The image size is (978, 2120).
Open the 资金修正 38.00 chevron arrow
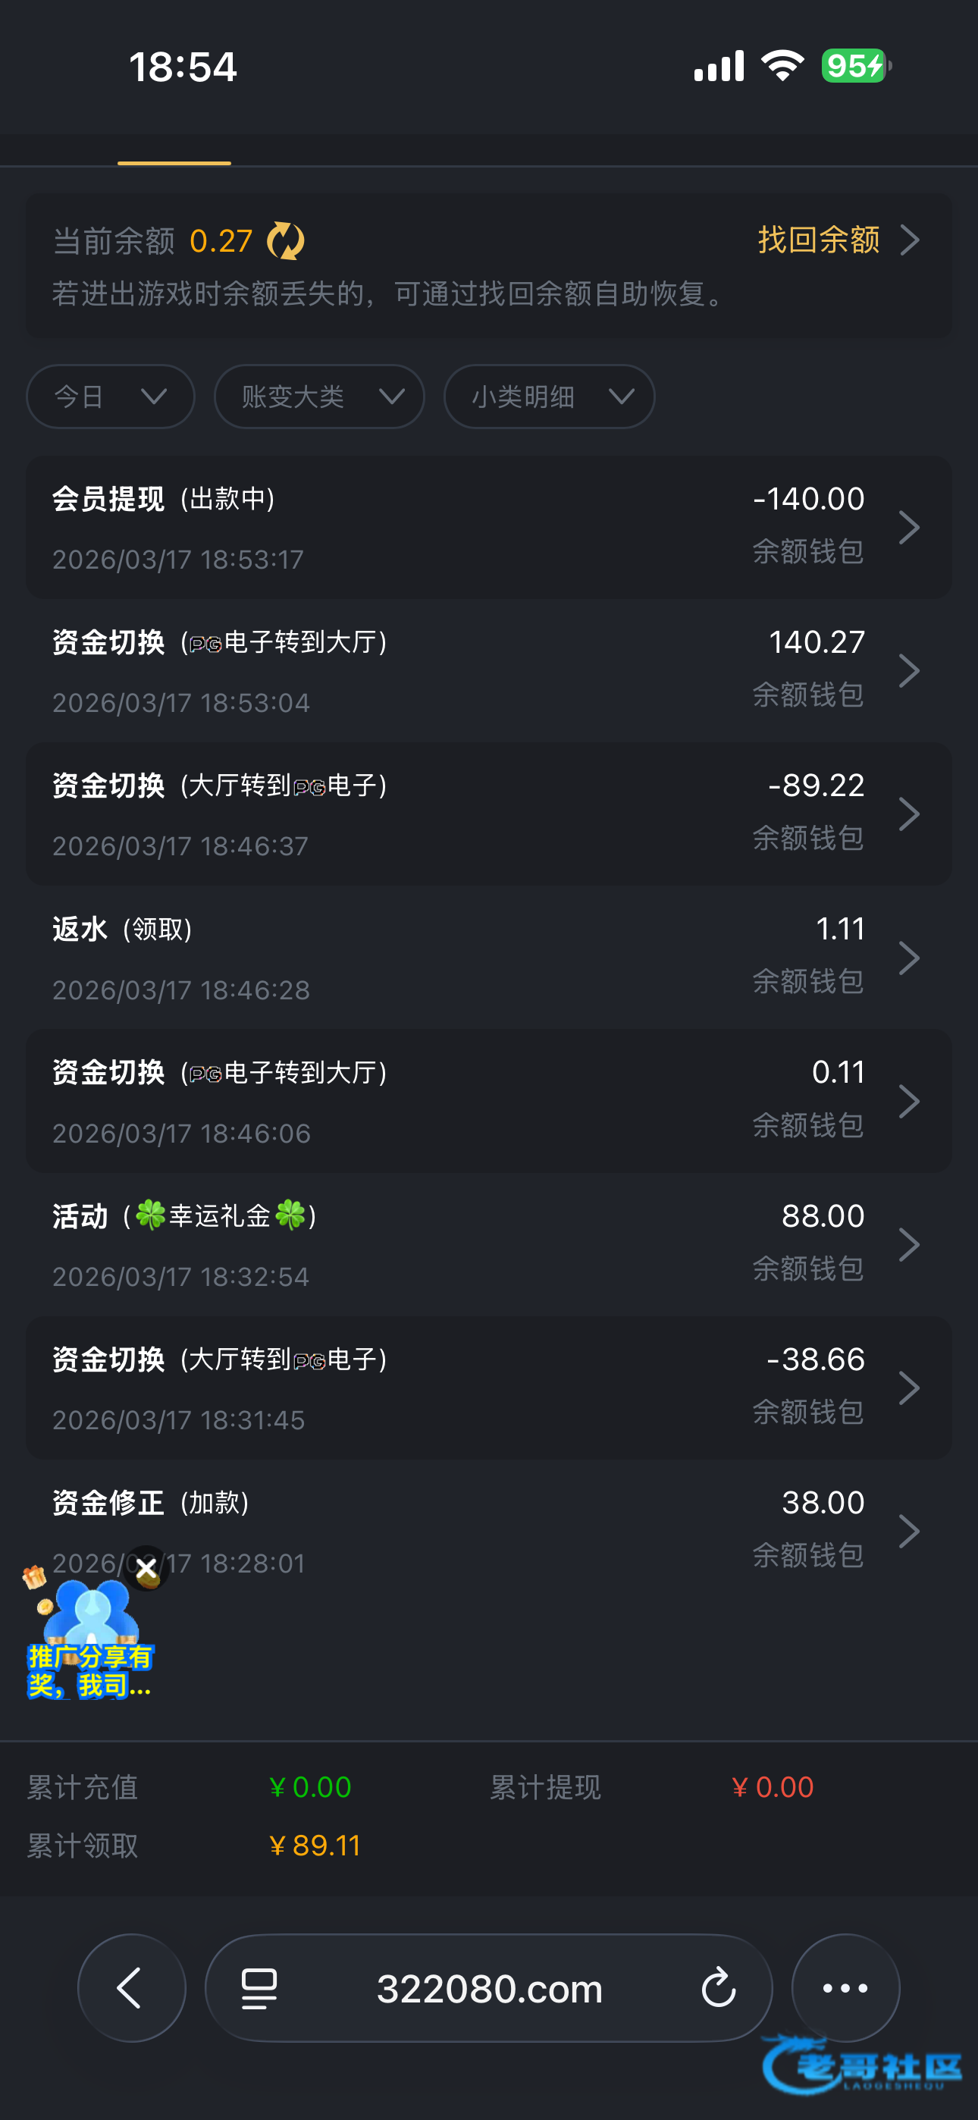(909, 1531)
